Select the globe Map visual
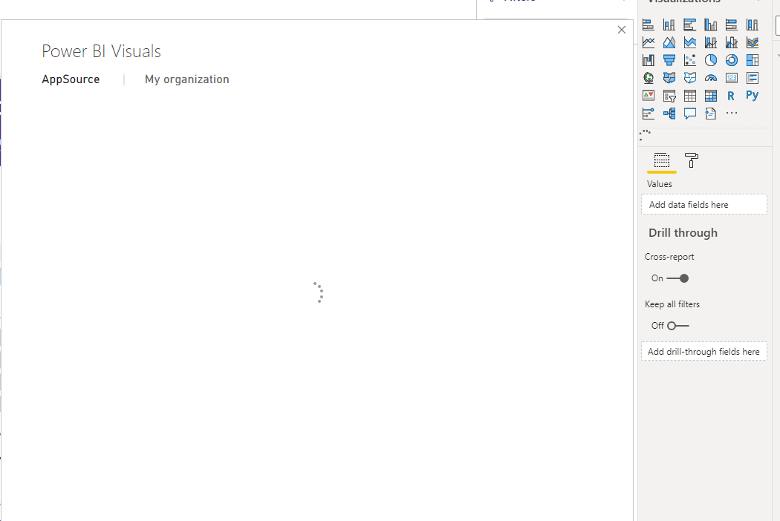Screen dimensions: 780x521 coord(649,77)
